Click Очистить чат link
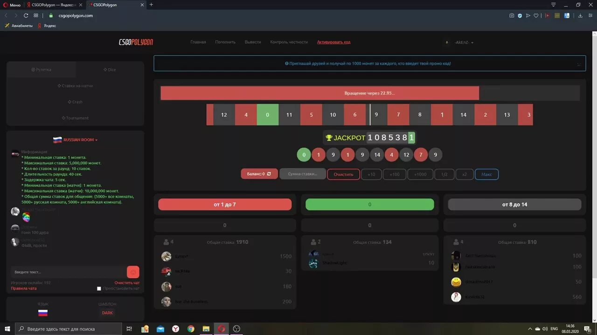Image resolution: width=597 pixels, height=335 pixels. [127, 282]
